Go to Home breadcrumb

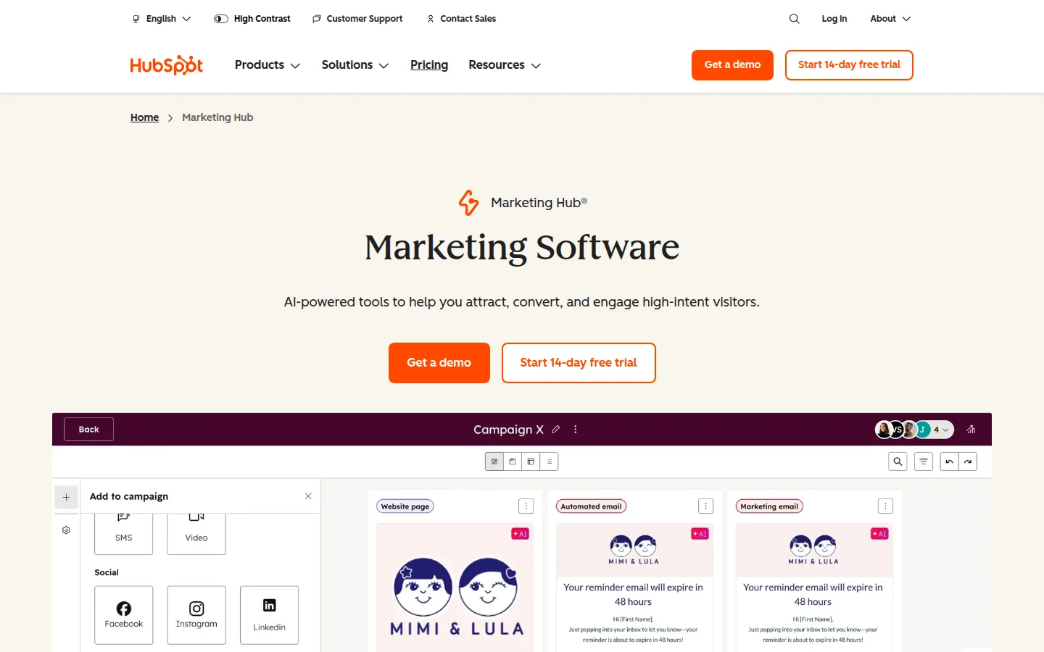pos(144,117)
